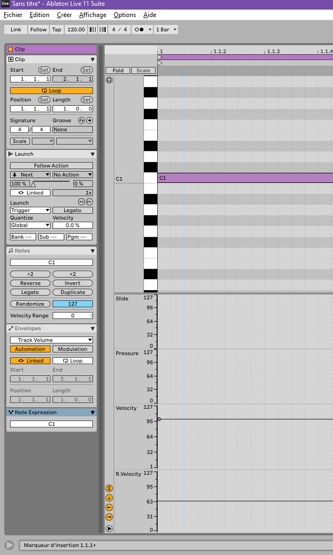This screenshot has width=333, height=555.
Task: Select the C1 note in piano roll
Action: click(245, 178)
